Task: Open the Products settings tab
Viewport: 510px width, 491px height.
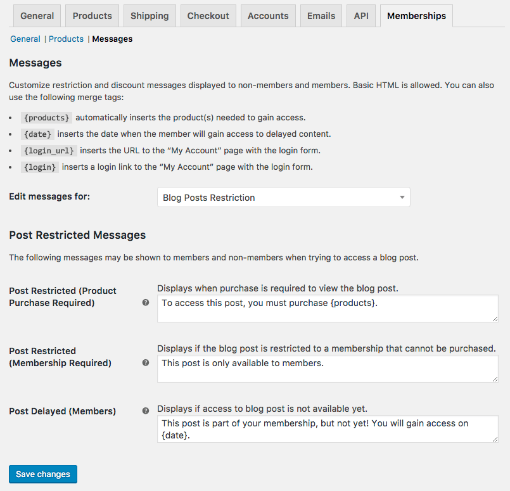Action: (x=91, y=16)
